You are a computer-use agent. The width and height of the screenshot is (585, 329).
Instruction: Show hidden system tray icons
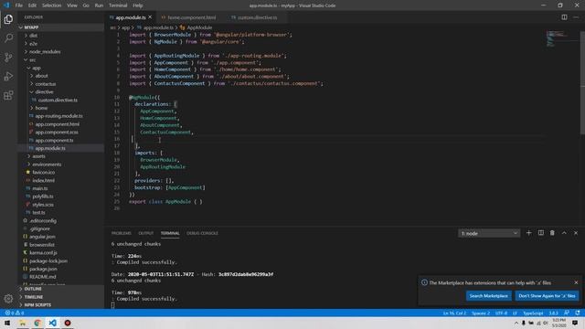pyautogui.click(x=516, y=323)
